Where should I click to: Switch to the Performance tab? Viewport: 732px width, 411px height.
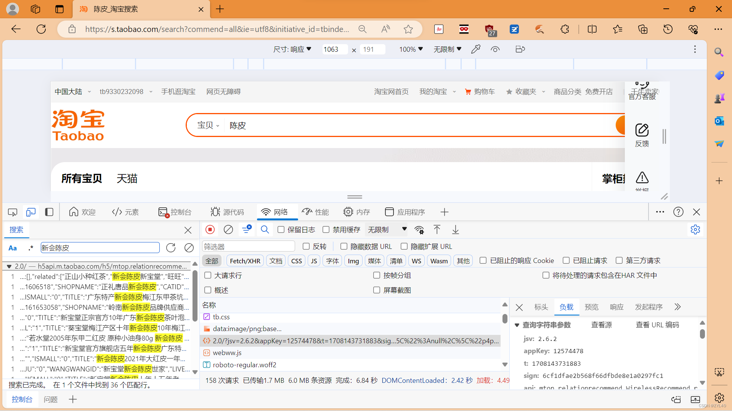(x=315, y=212)
